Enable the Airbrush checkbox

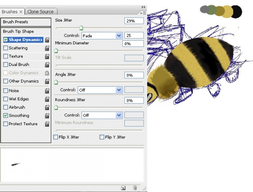5,107
